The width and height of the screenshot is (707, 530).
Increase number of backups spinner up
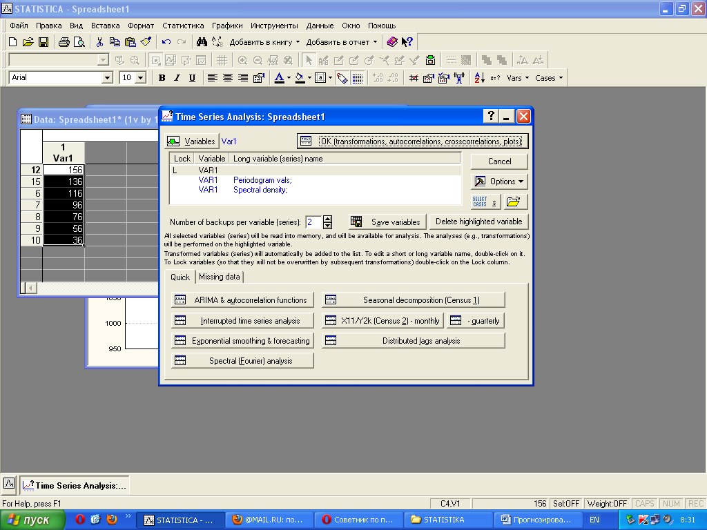328,219
